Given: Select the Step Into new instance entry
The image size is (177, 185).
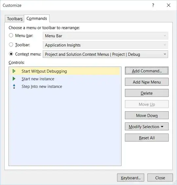Looking at the screenshot, I should pos(65,87).
